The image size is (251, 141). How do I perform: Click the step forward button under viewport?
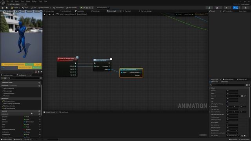[41, 72]
